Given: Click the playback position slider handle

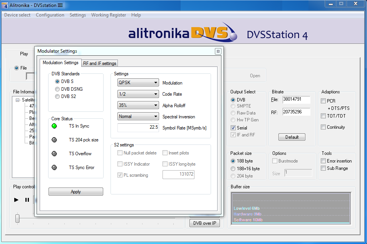Looking at the screenshot, I should [x=17, y=218].
